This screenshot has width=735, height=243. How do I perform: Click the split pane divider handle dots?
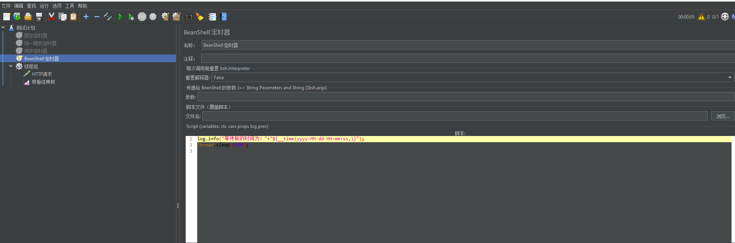(x=178, y=206)
